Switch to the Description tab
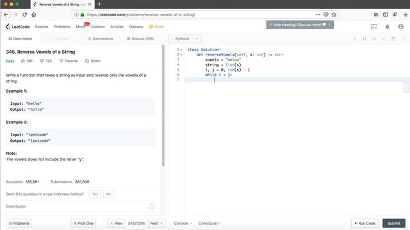The height and width of the screenshot is (230, 410). [x=20, y=38]
